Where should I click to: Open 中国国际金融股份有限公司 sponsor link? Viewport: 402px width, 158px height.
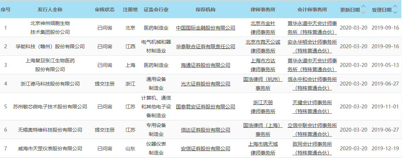pos(205,28)
